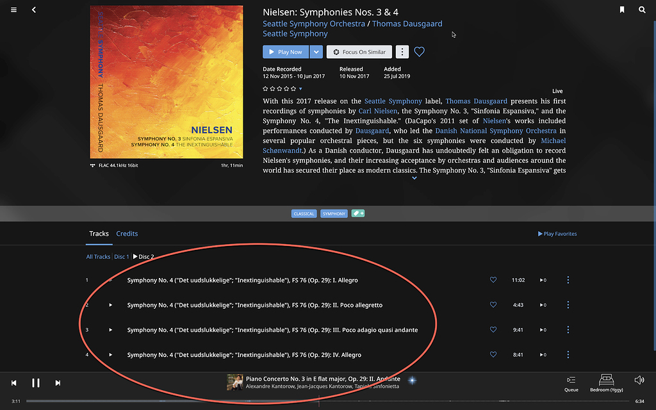This screenshot has width=656, height=410.
Task: Open the Thomas Dausgaard artist page
Action: (407, 23)
